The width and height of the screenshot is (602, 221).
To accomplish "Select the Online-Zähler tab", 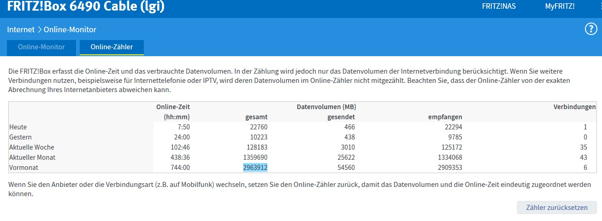I will 112,47.
